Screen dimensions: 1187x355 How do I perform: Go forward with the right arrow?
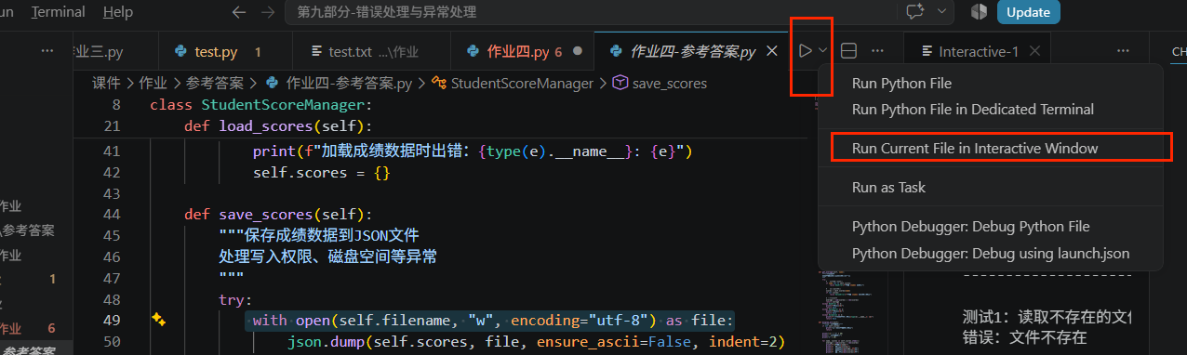coord(268,12)
